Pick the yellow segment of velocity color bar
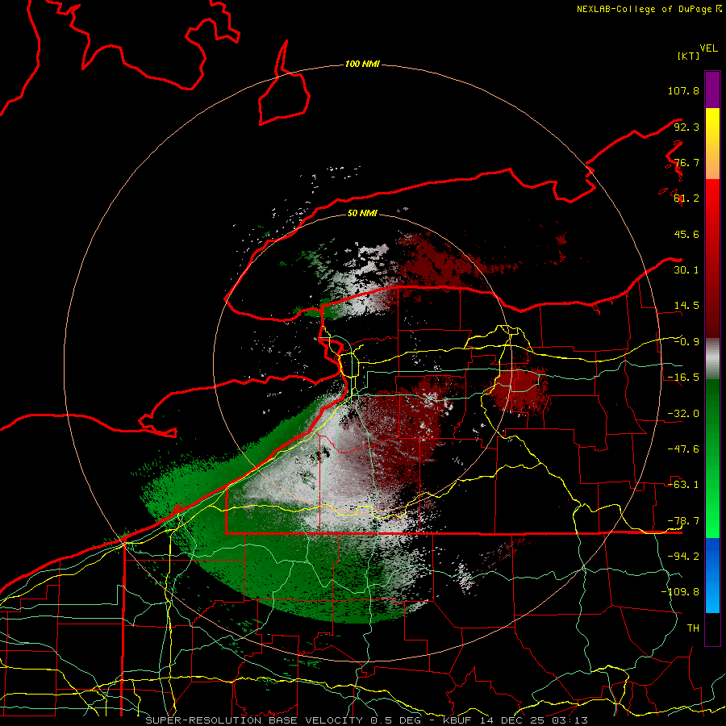 point(712,144)
